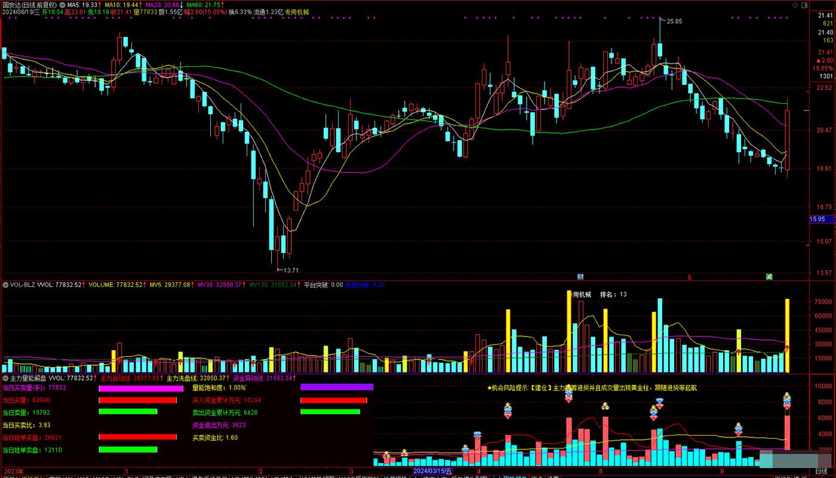Click the 当日挂单卖盘: 12110 row

pyautogui.click(x=32, y=450)
